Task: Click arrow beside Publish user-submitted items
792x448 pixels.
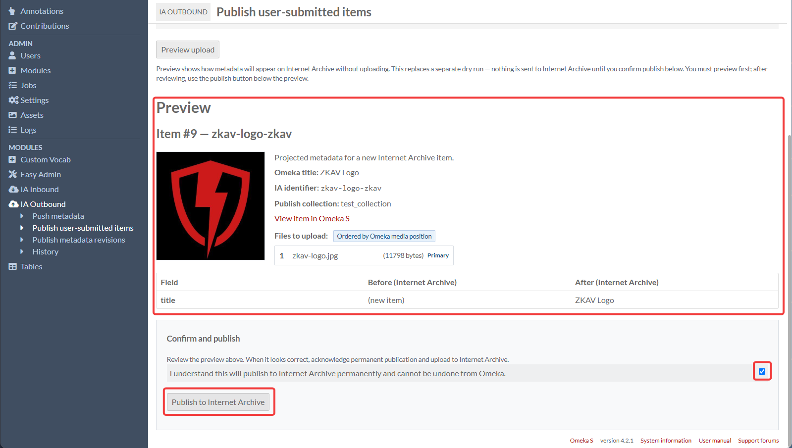Action: 22,228
